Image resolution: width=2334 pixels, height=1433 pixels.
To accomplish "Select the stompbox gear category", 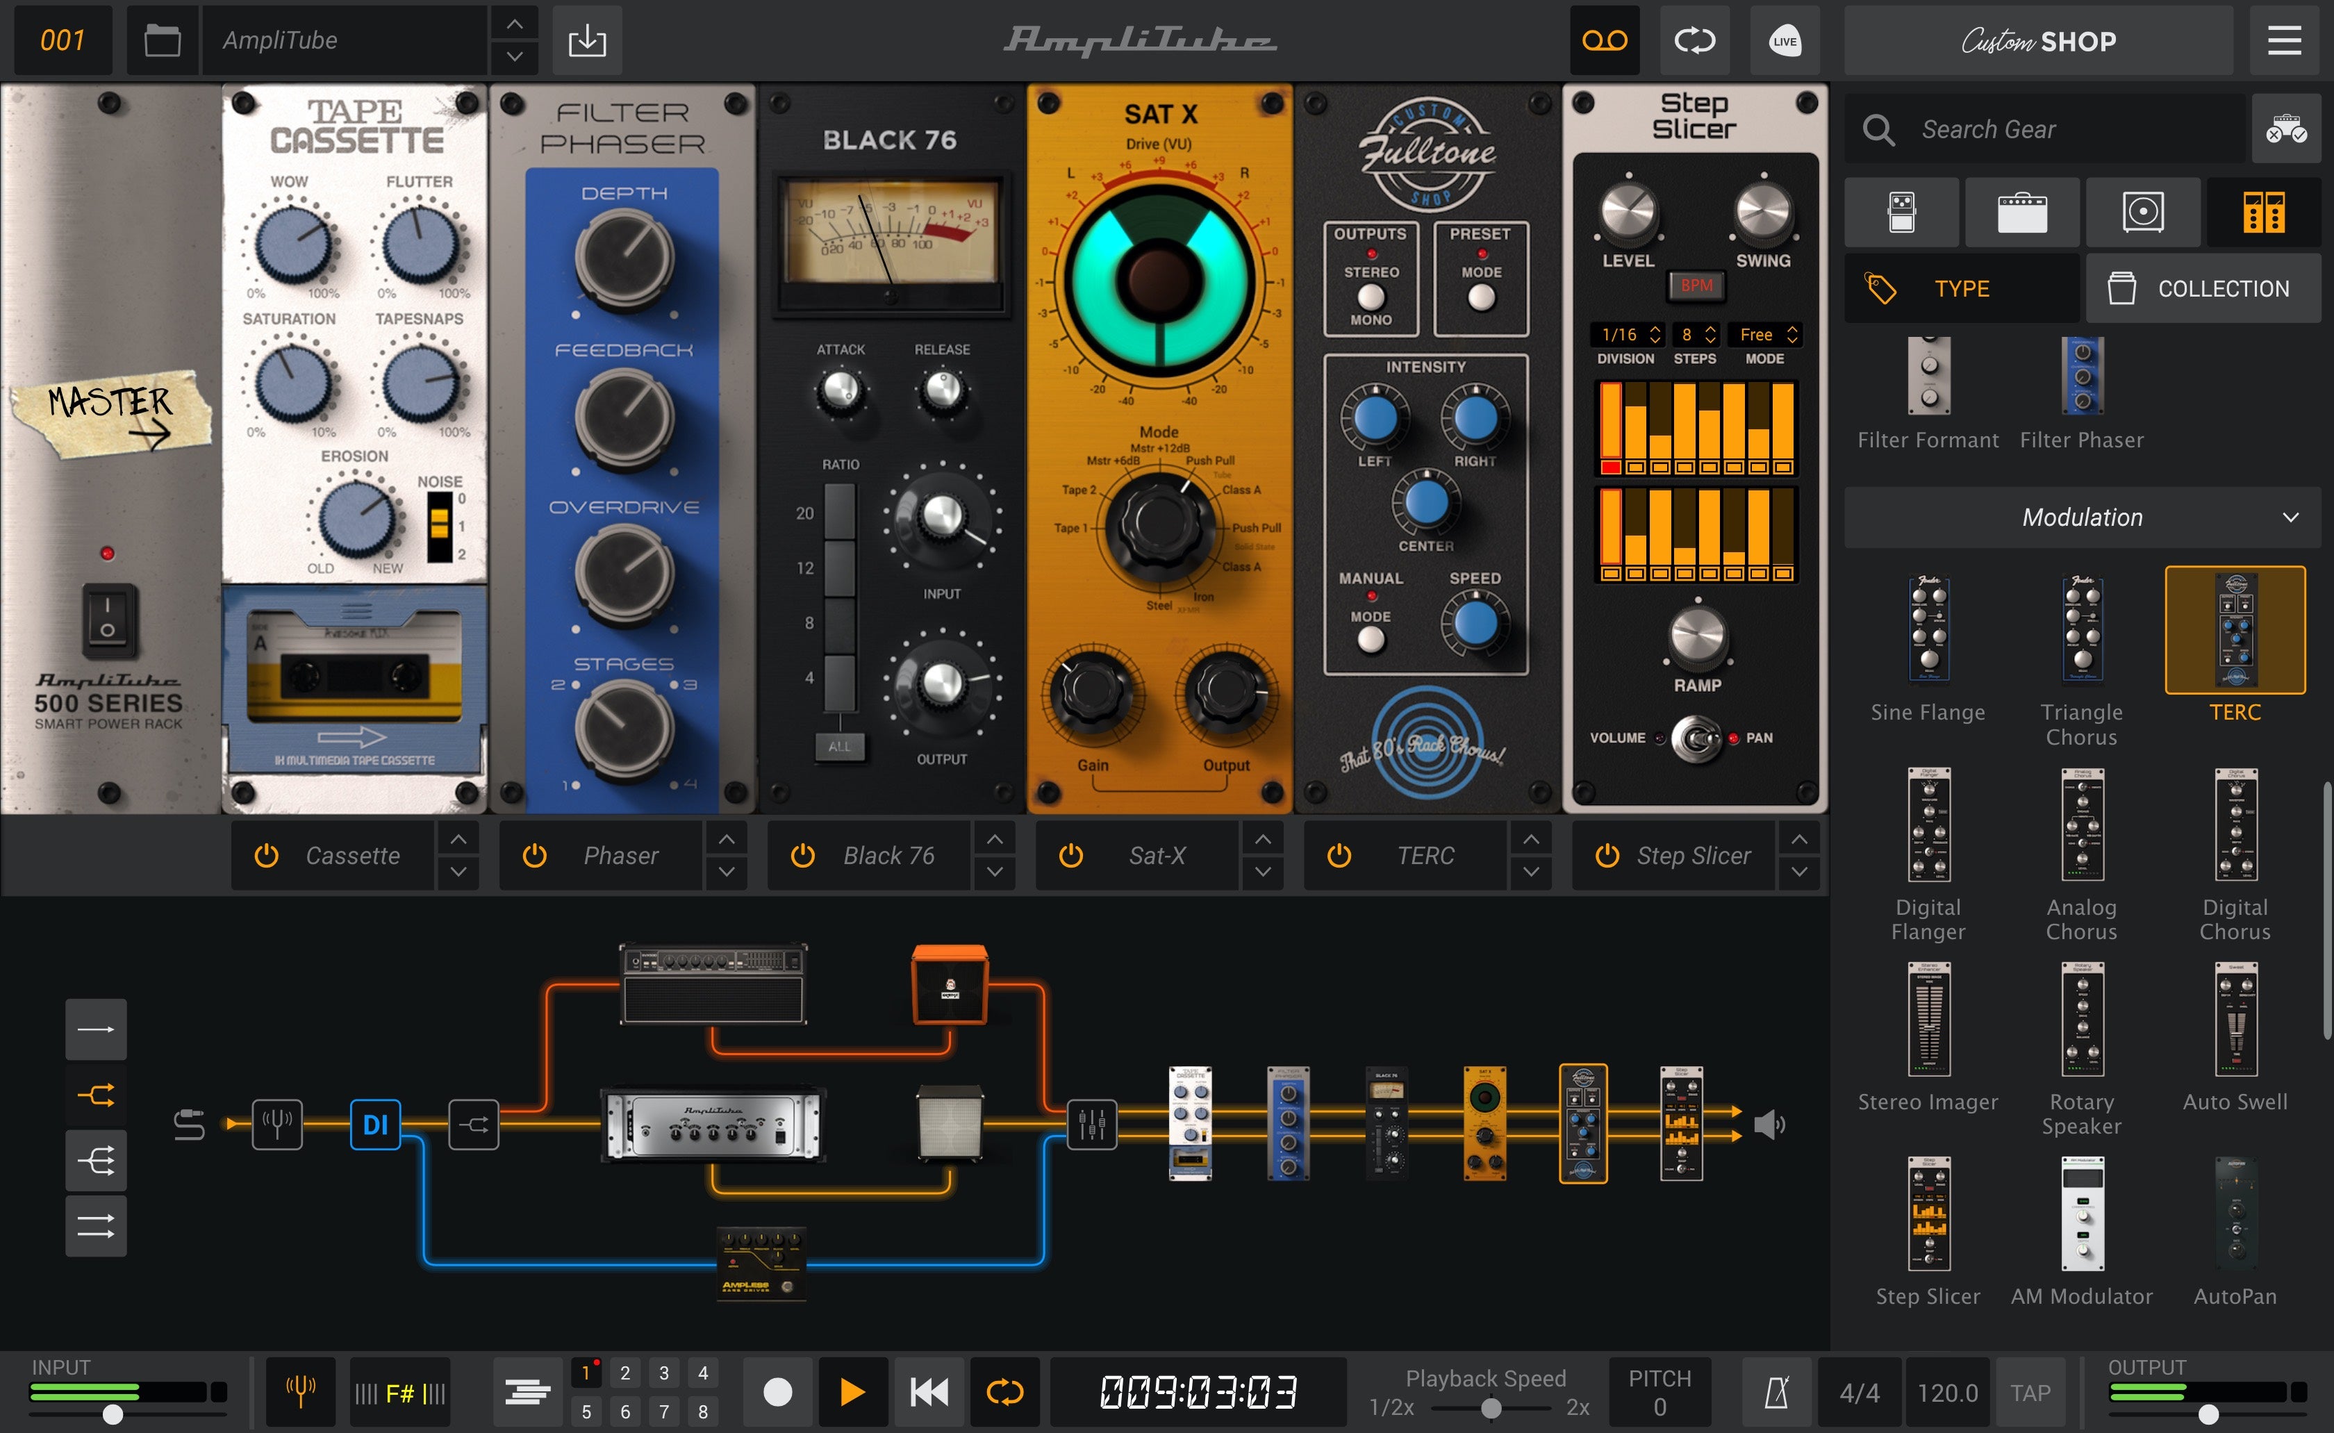I will 1901,211.
